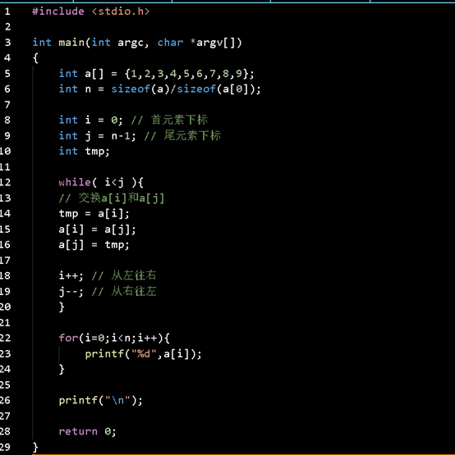Click the 'while' keyword
The height and width of the screenshot is (455, 455).
tap(75, 182)
